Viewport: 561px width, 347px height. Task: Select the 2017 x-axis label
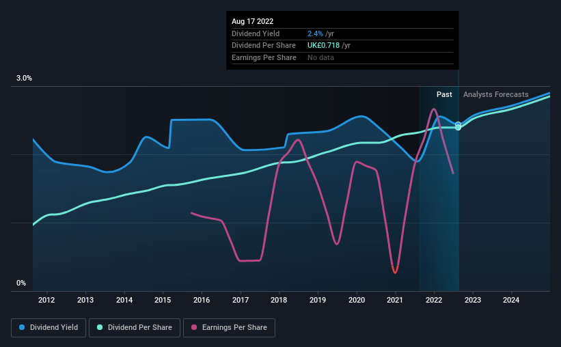(x=241, y=300)
